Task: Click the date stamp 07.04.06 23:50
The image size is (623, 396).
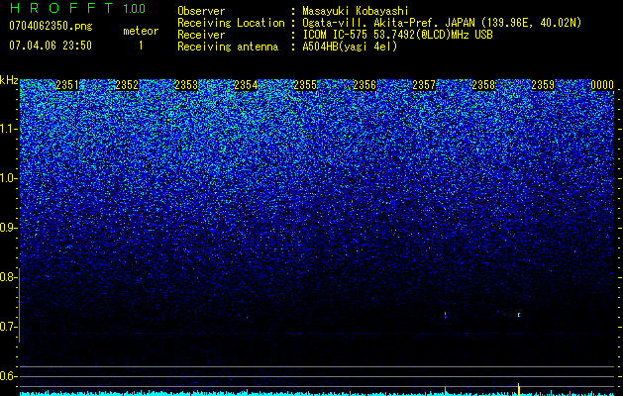Action: click(51, 46)
